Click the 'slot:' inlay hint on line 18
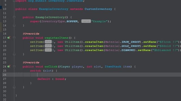Screen dimensions: 181x101 click(48, 42)
